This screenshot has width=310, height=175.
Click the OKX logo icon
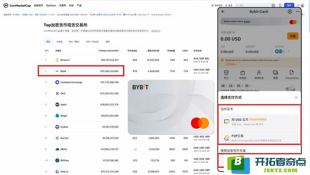57,93
